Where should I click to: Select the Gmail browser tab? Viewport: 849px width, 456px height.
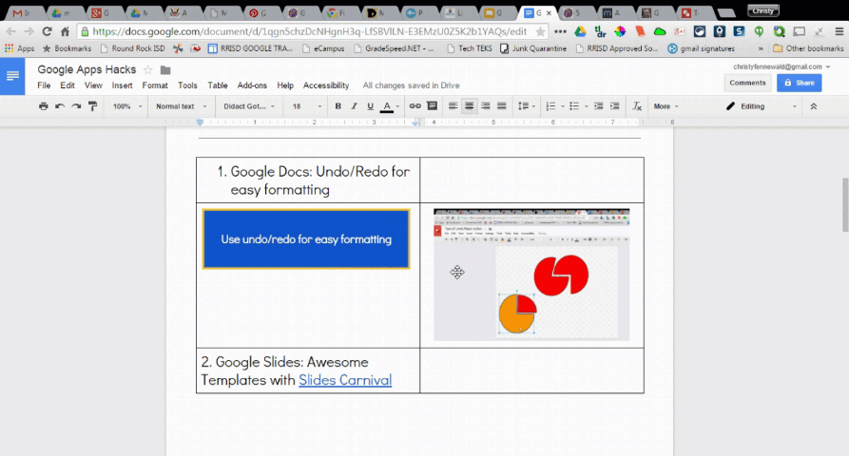22,13
